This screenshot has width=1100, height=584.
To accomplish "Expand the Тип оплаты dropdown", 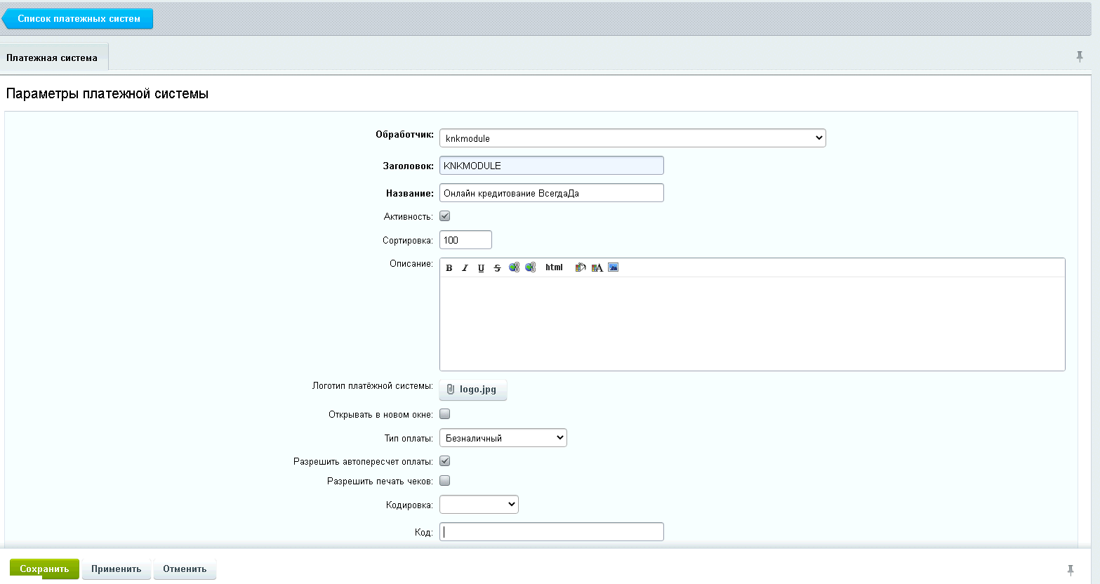I will point(503,438).
